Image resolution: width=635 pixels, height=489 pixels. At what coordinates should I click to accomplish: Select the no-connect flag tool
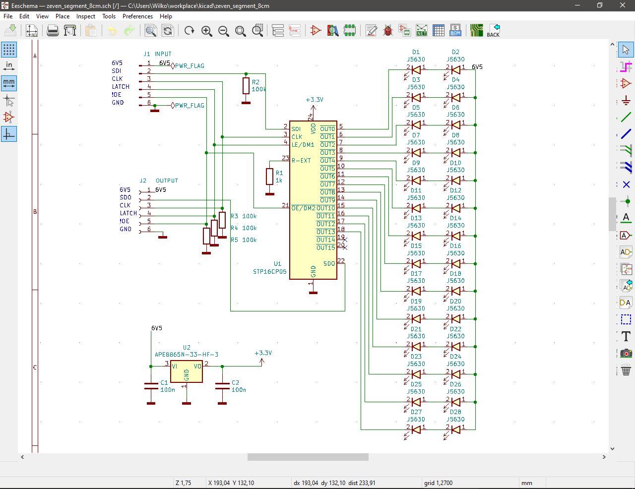pyautogui.click(x=626, y=184)
